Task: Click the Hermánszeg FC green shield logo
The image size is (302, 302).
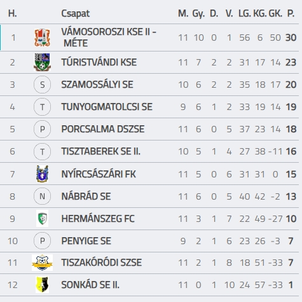Action: click(x=42, y=219)
